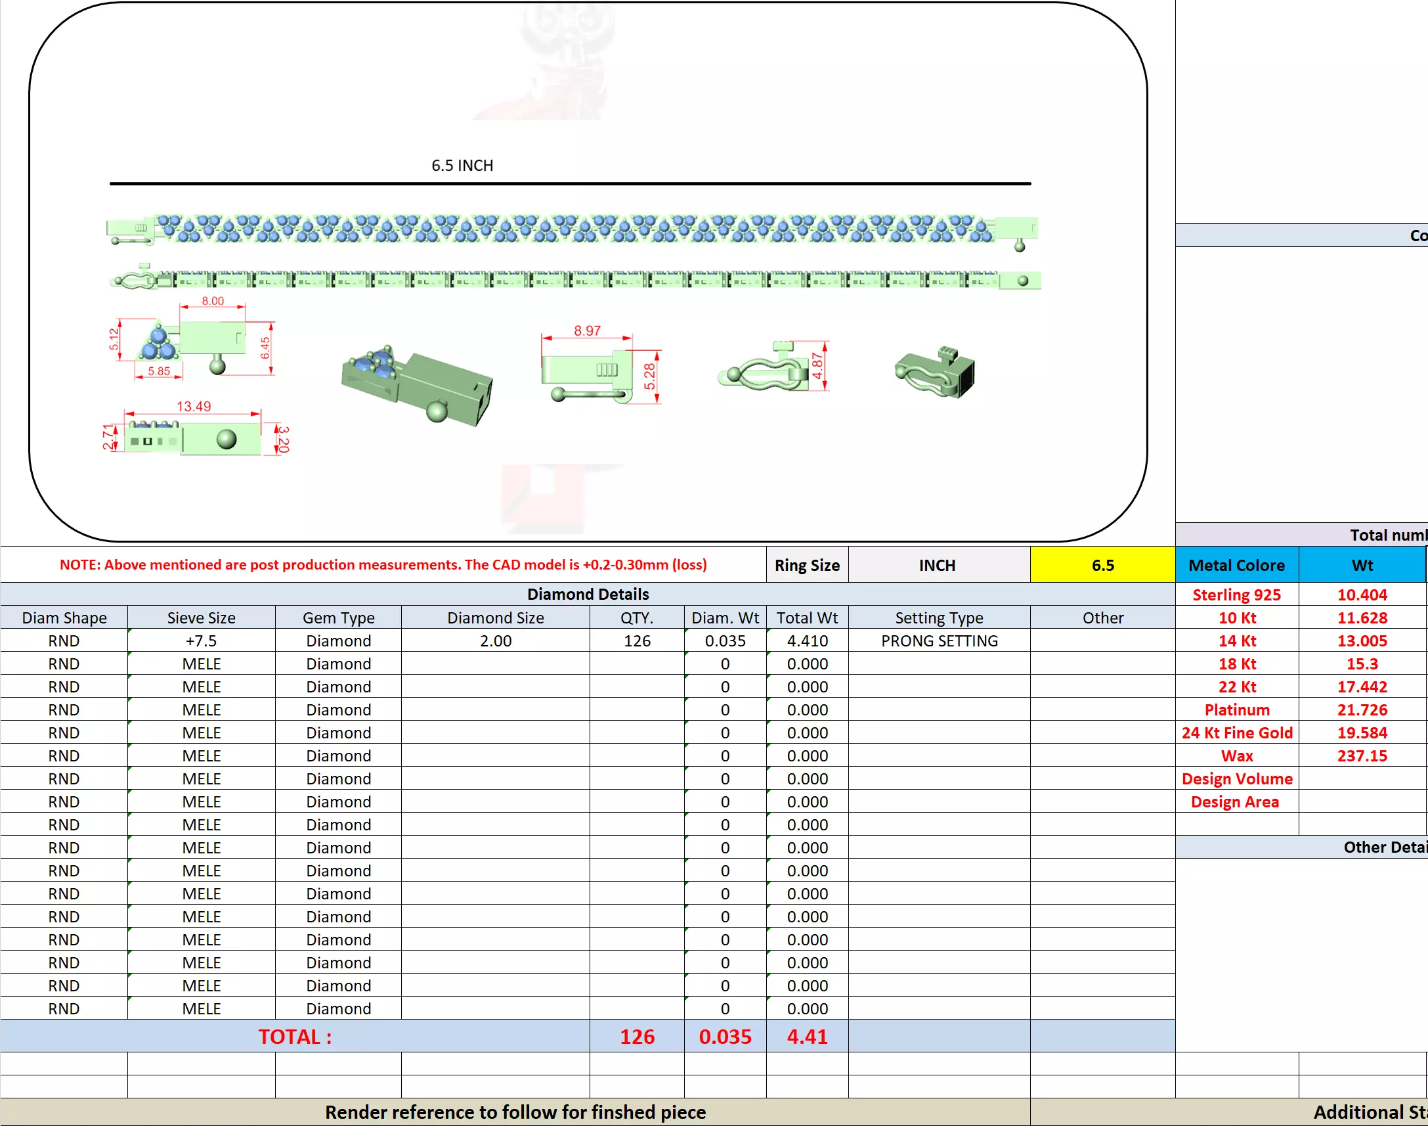This screenshot has width=1428, height=1126.
Task: Select the yellow 6.5 ring size cell
Action: pyautogui.click(x=1102, y=565)
